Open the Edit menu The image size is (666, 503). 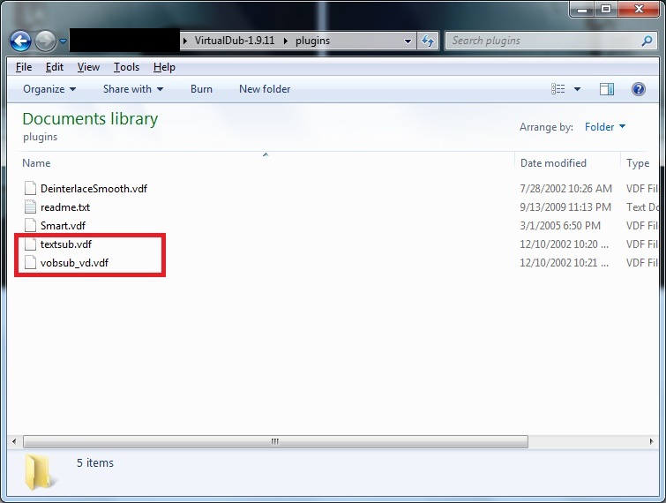click(55, 67)
